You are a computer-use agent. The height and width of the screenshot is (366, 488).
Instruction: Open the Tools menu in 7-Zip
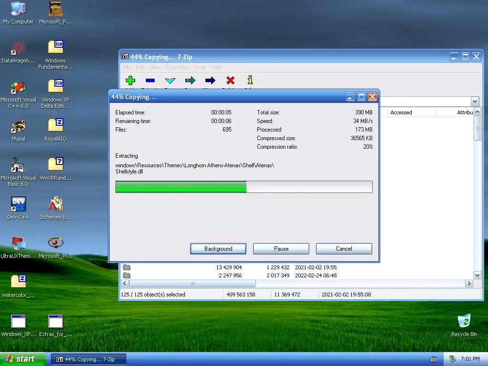[200, 67]
